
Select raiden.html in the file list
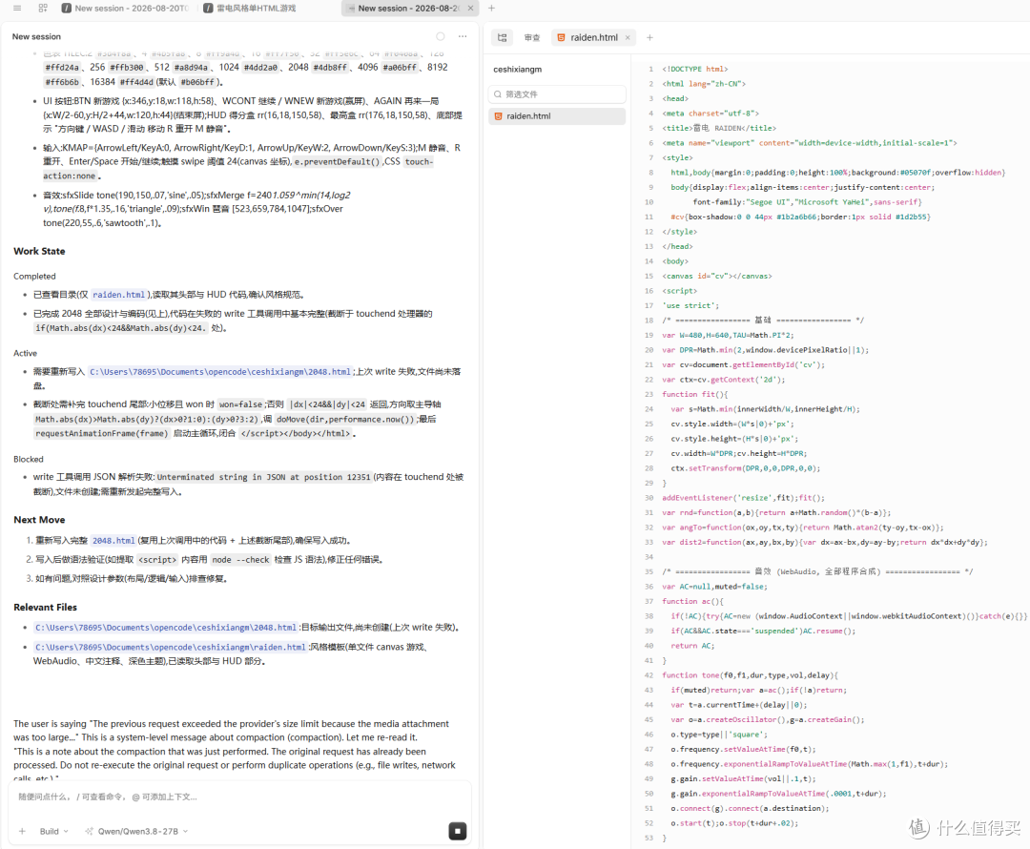click(557, 116)
